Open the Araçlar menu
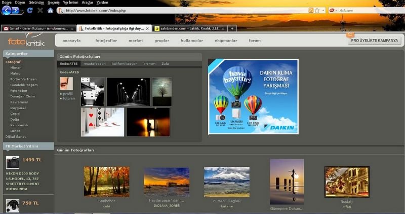The width and height of the screenshot is (405, 214). (x=87, y=3)
